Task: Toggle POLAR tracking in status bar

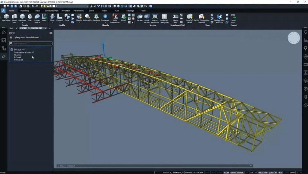Action: tap(226, 173)
